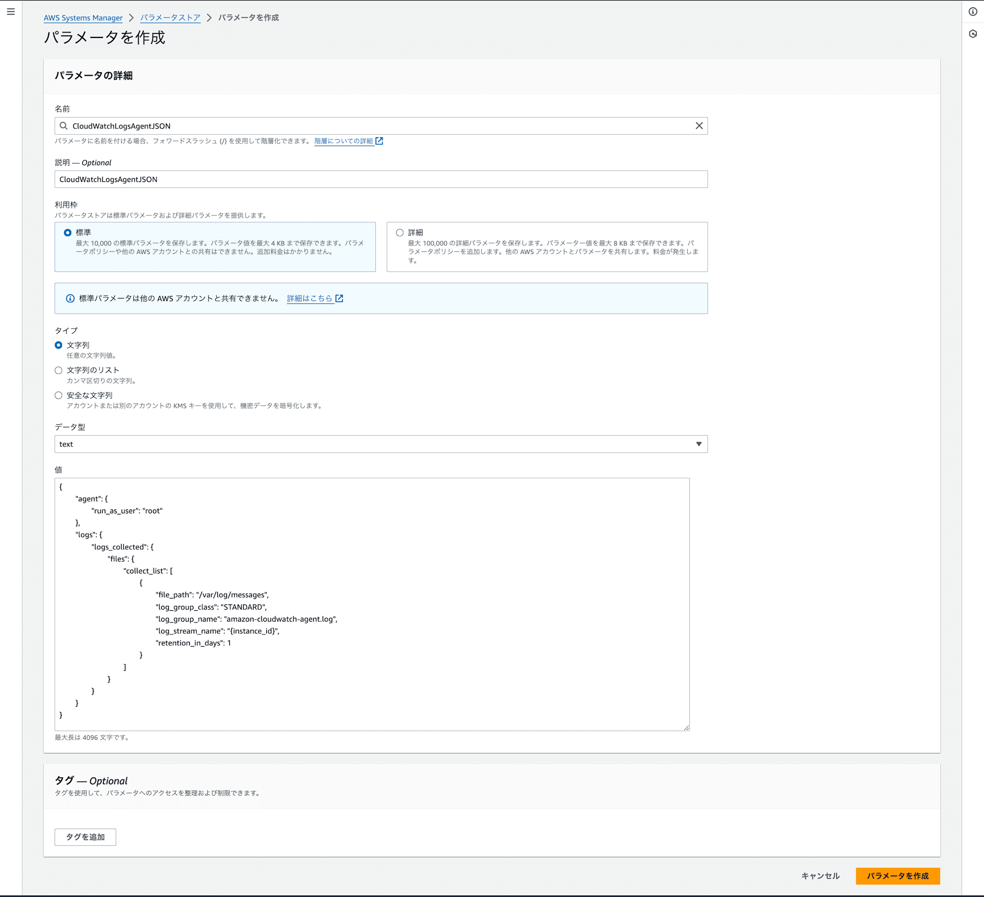Select the 標準 tier radio button
The image size is (984, 897).
(67, 233)
